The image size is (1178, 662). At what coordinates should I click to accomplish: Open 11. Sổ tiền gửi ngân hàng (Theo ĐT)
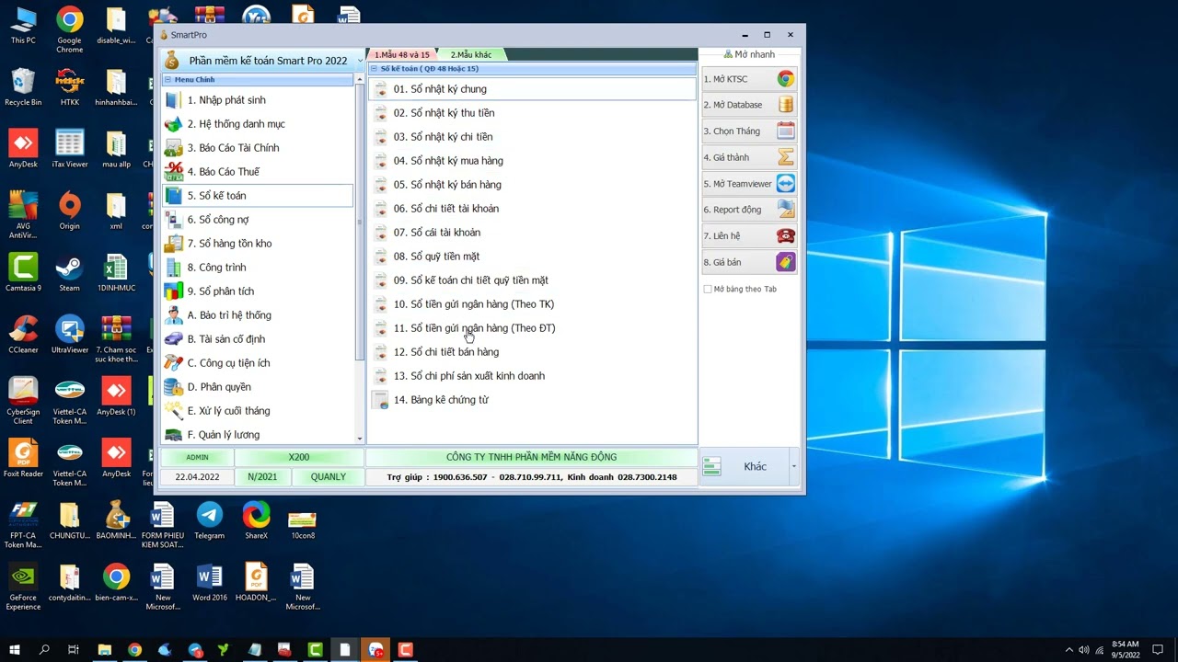tap(532, 328)
